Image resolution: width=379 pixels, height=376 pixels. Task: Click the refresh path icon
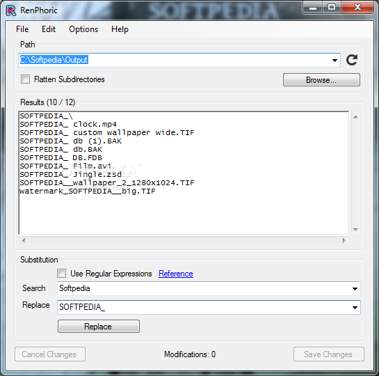[352, 60]
